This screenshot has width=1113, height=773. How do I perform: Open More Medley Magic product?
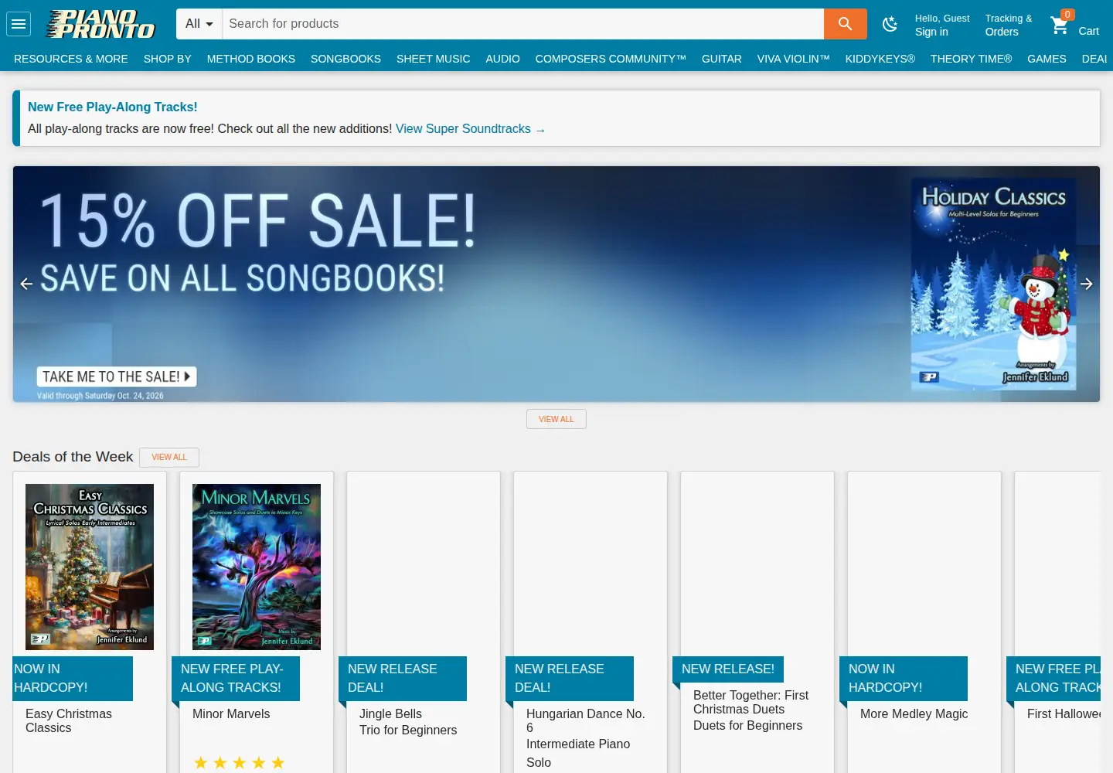[914, 713]
